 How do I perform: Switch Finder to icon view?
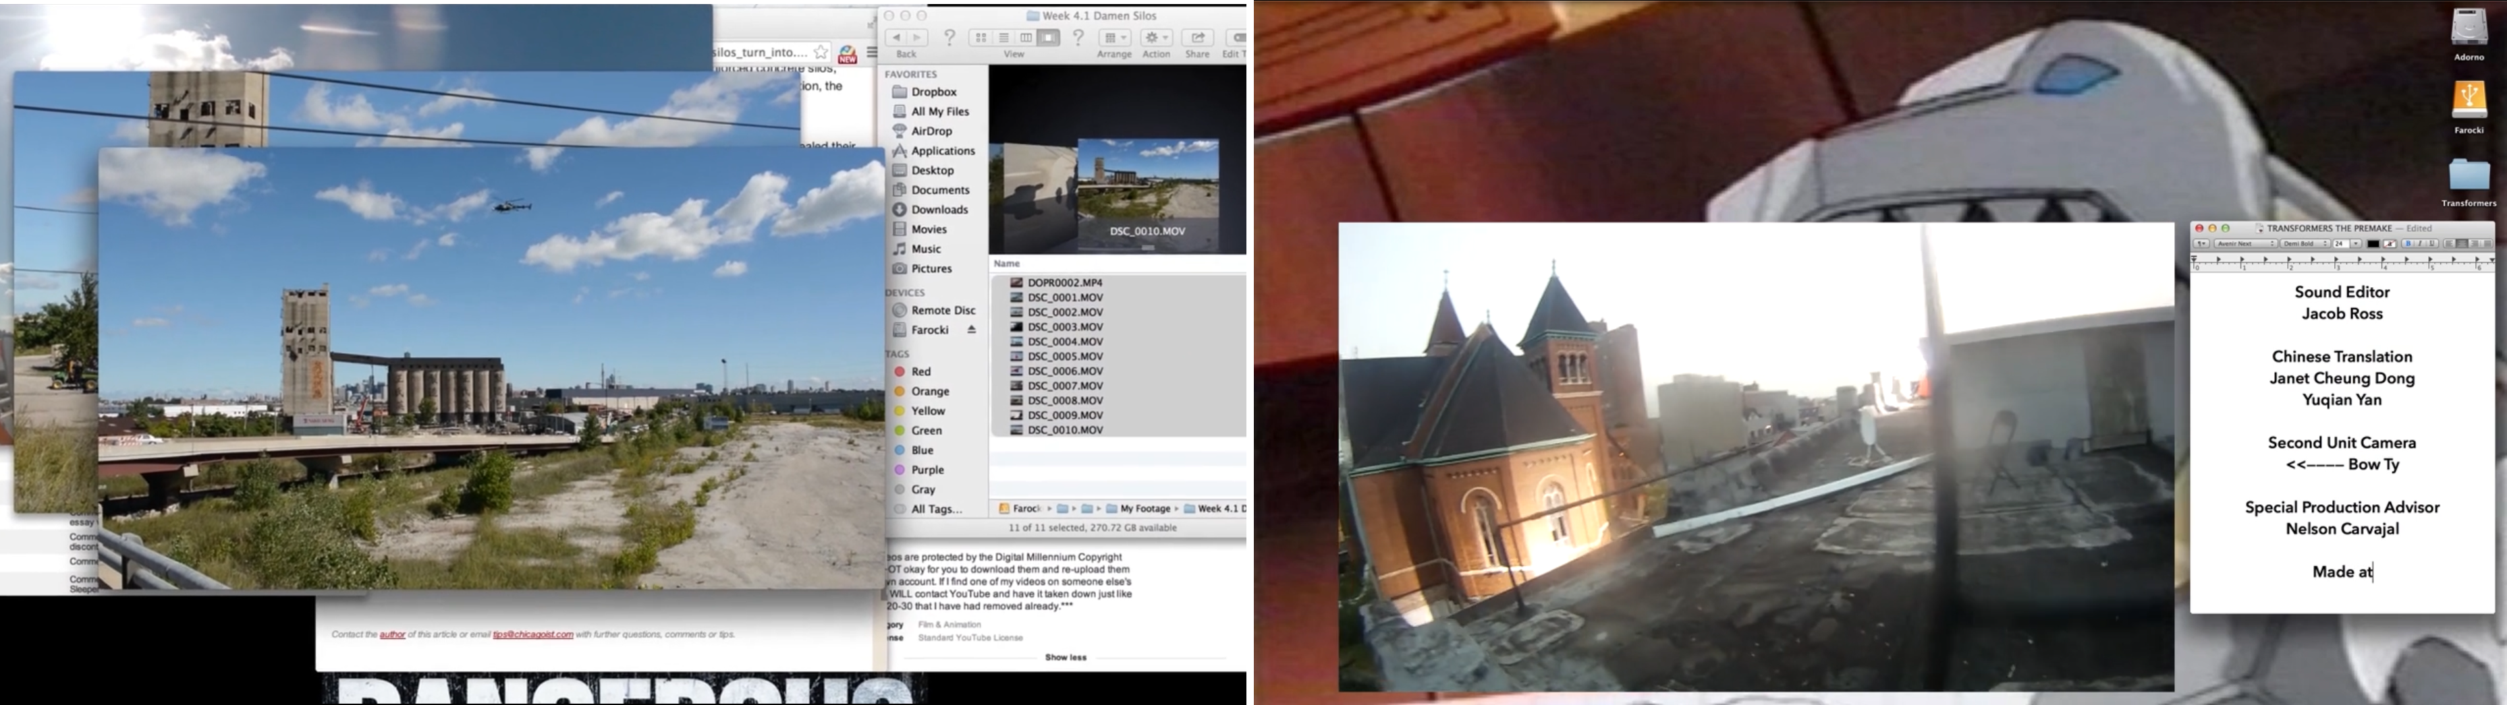click(981, 38)
